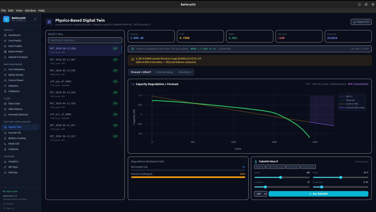Click the notification bell icon beside BatteryOS

click(35, 19)
